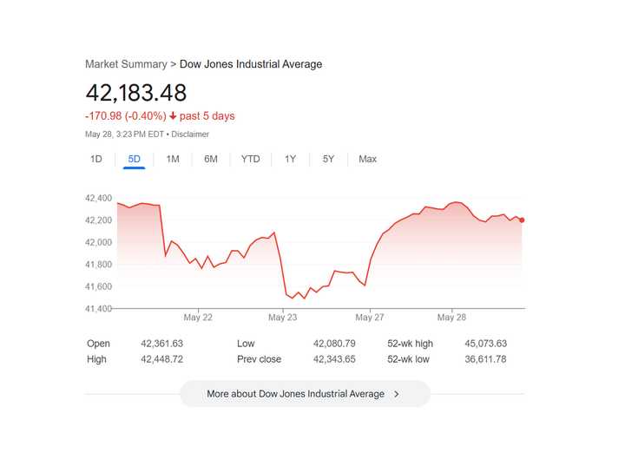Viewport: 625px width, 453px height.
Task: Switch to the 5Y chart range
Action: pyautogui.click(x=328, y=159)
